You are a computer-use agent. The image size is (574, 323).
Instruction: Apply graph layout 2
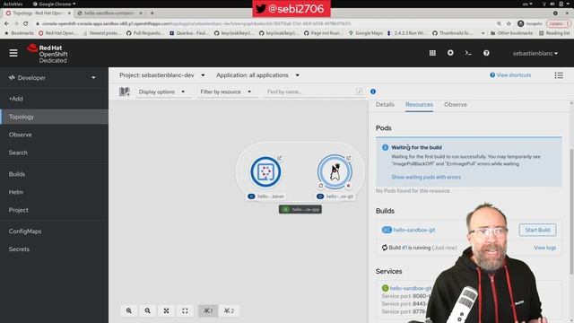click(x=230, y=310)
